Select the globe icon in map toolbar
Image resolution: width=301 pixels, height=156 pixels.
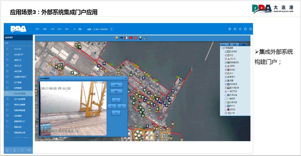click(116, 38)
